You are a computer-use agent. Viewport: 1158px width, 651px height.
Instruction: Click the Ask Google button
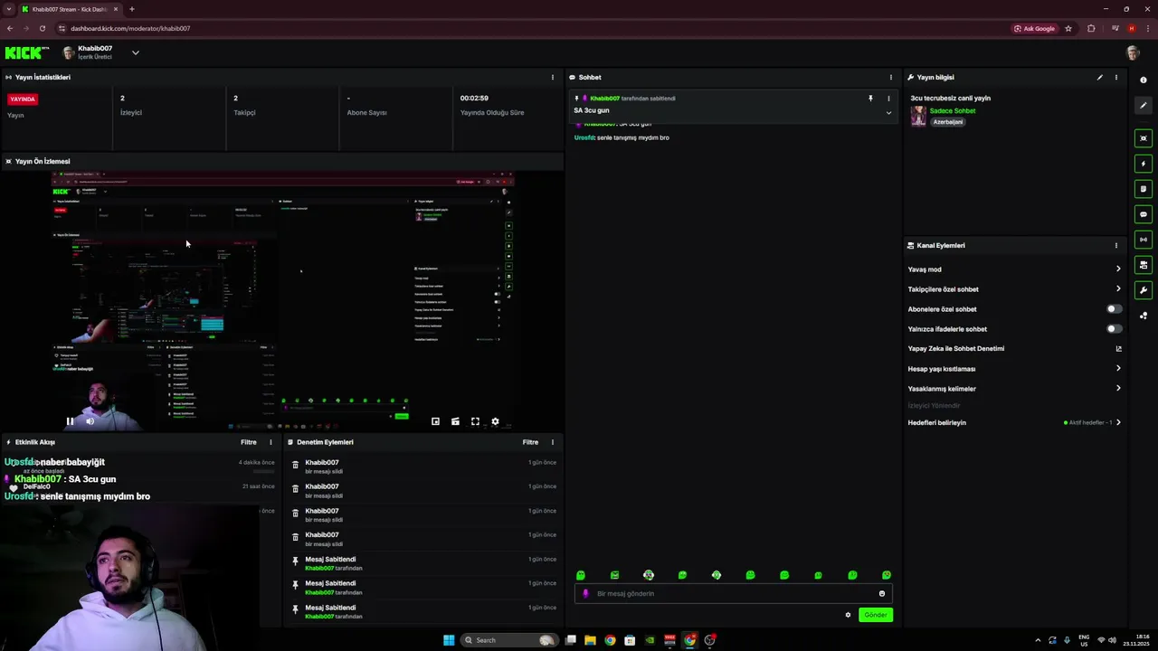coord(1035,28)
